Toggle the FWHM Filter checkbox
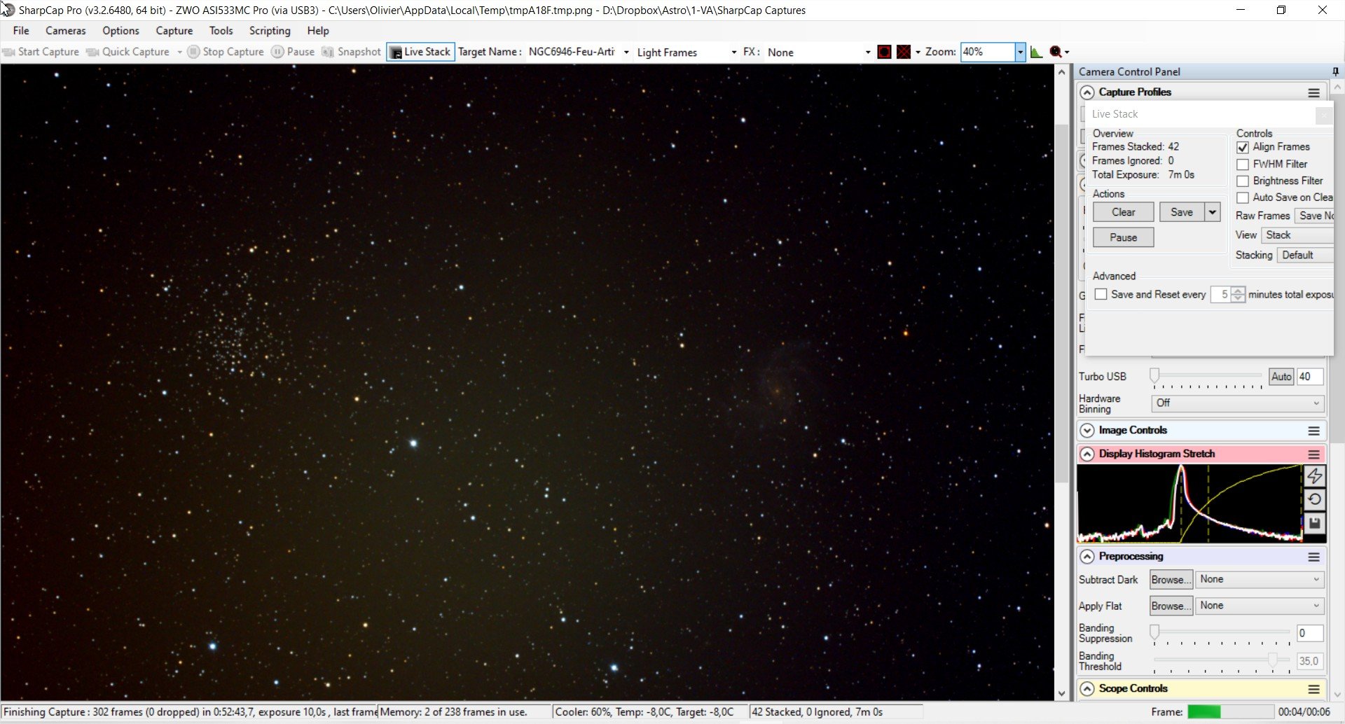1345x724 pixels. point(1243,165)
